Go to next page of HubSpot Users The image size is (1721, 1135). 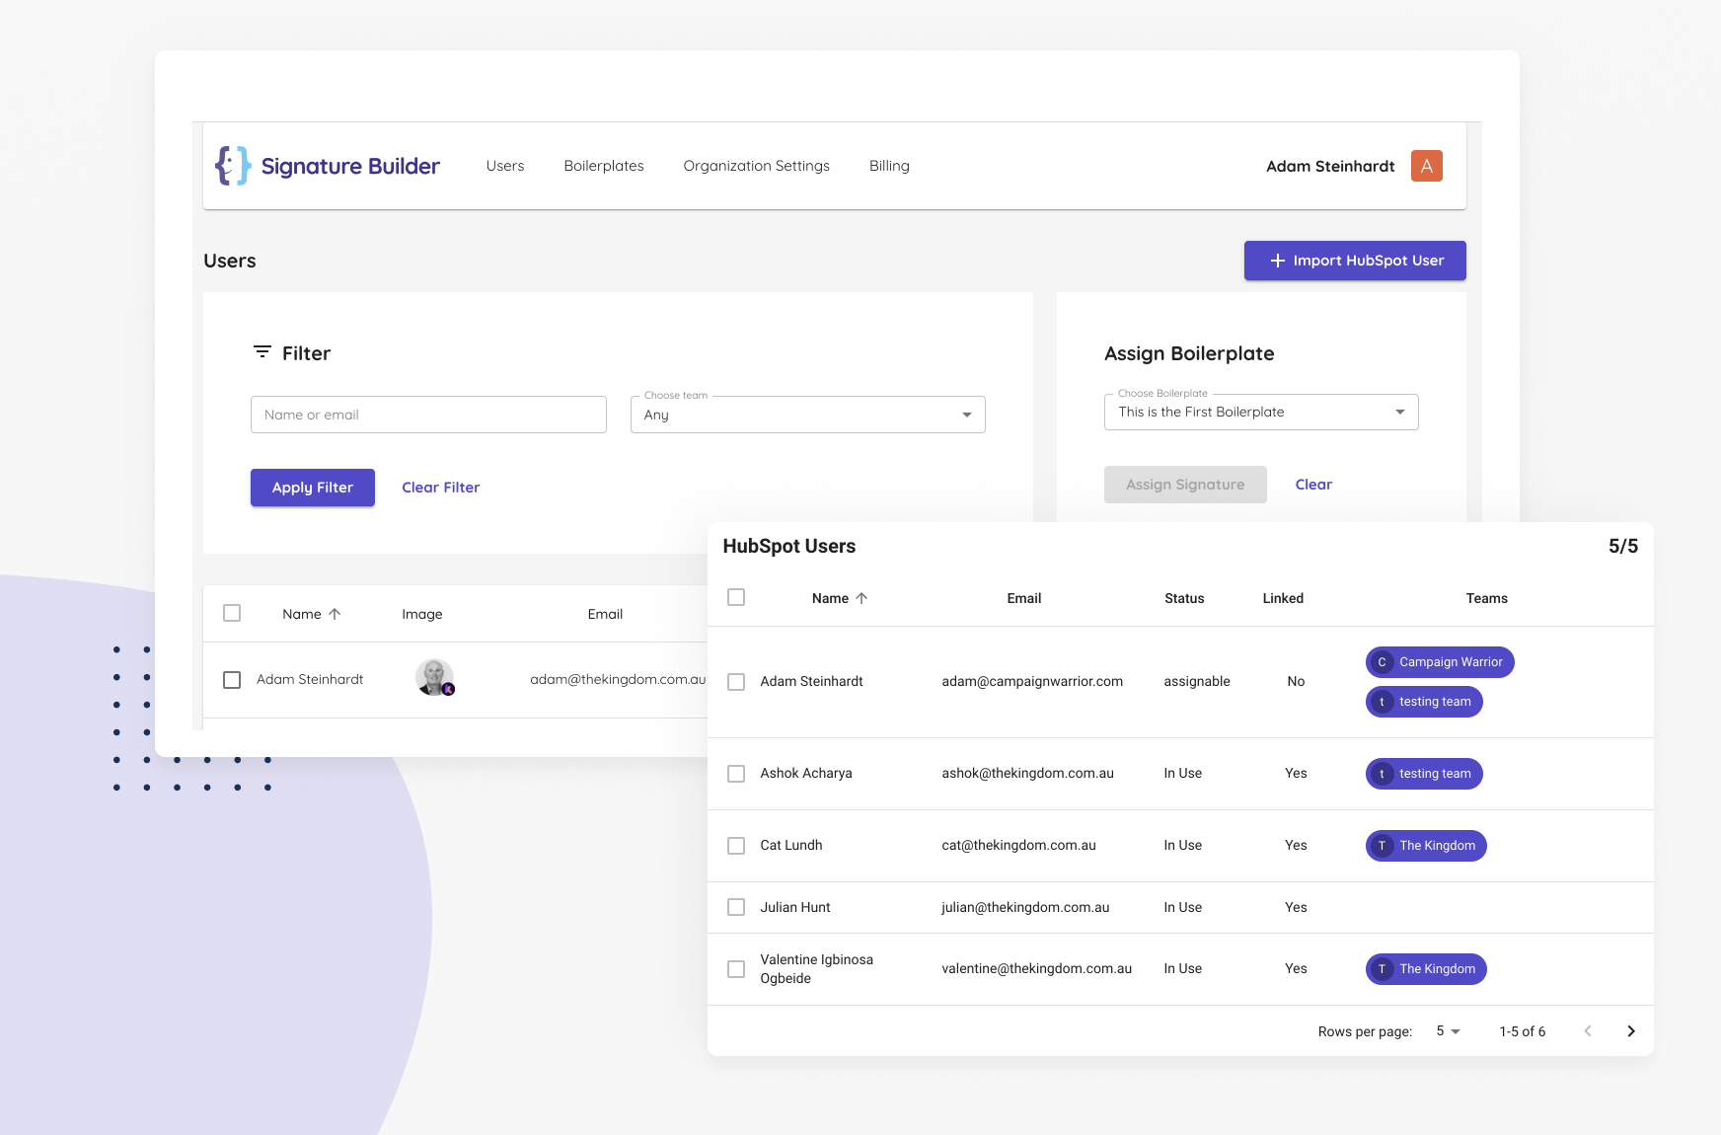[x=1631, y=1030]
